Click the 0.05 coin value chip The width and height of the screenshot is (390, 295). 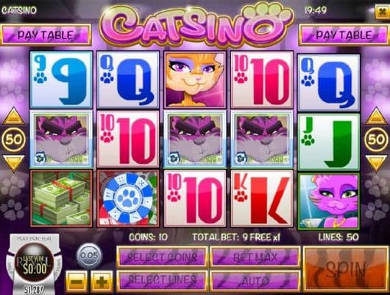tap(89, 256)
